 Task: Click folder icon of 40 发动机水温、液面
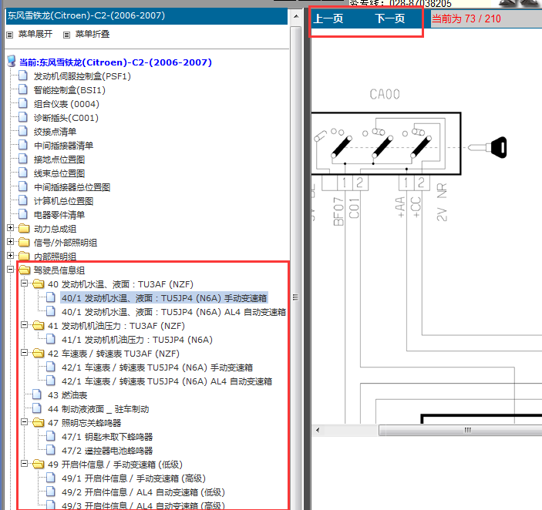[38, 284]
